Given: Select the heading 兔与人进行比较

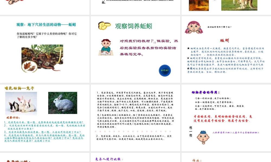Looking at the screenshot, I should pyautogui.click(x=109, y=159).
